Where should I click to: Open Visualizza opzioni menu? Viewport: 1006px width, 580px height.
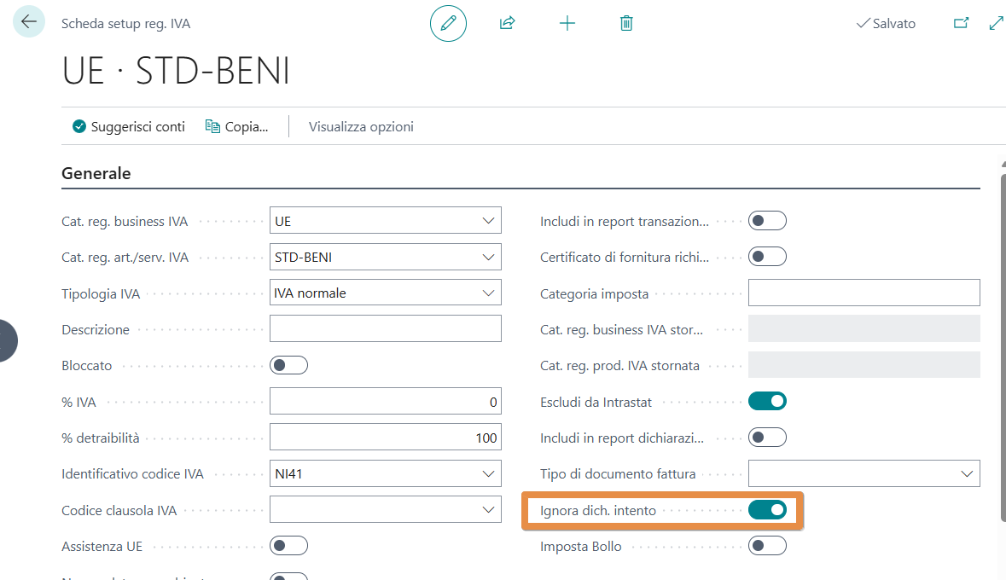[x=361, y=127]
